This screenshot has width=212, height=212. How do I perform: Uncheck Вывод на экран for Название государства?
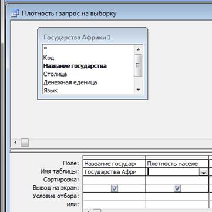115,188
